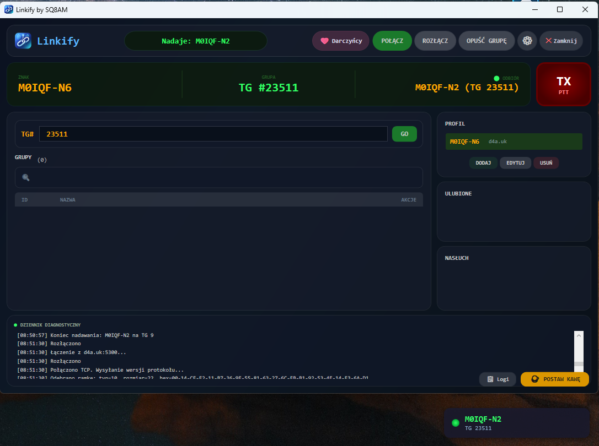Click the magnifier icon in group search
Image resolution: width=599 pixels, height=446 pixels.
click(26, 177)
